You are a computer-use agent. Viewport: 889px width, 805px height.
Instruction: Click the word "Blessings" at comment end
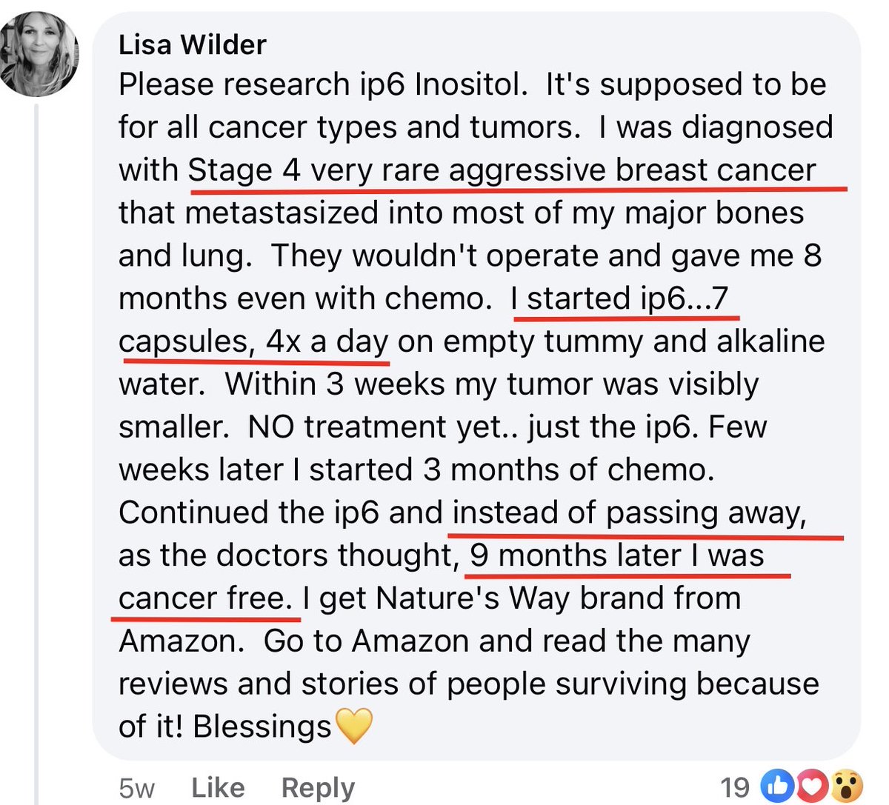pos(262,727)
